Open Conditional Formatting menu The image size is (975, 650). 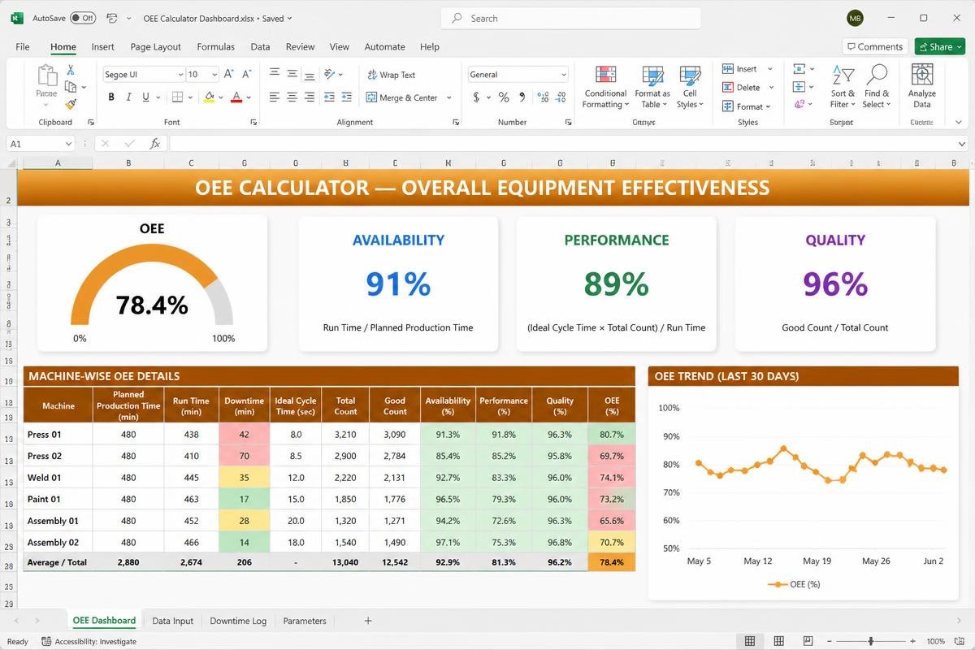point(605,87)
